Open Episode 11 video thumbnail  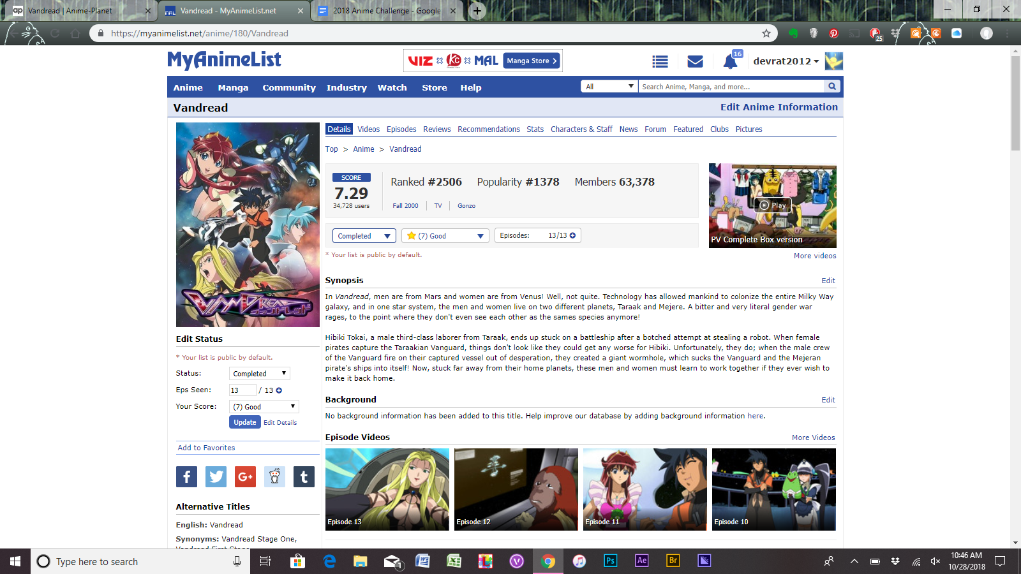point(645,489)
